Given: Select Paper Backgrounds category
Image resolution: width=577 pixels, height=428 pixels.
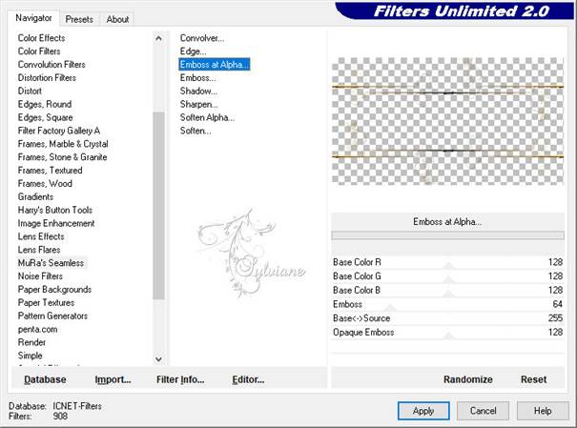Looking at the screenshot, I should tap(54, 290).
